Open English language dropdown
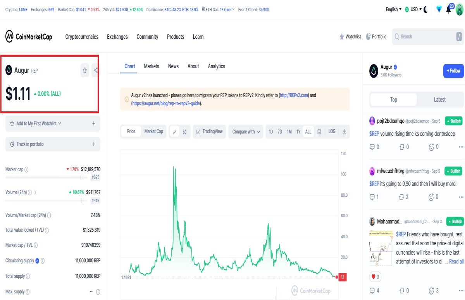This screenshot has height=300, width=465. [x=394, y=9]
